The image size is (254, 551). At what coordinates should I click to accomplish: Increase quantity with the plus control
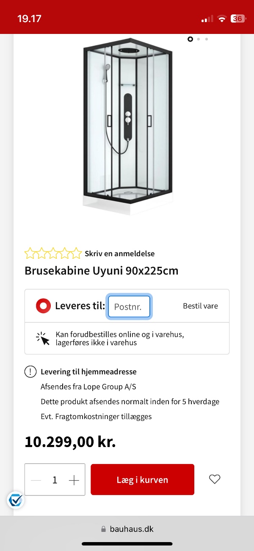click(74, 480)
